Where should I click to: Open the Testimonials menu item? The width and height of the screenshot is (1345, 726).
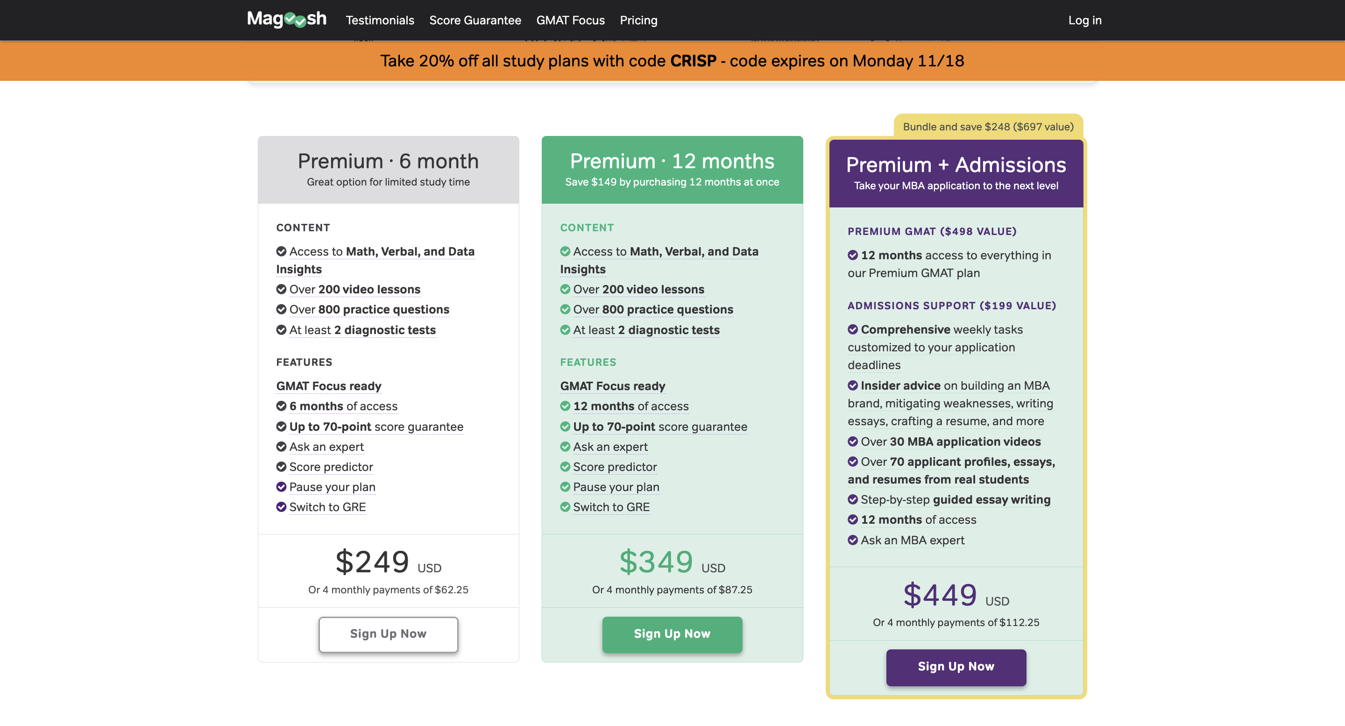pyautogui.click(x=380, y=21)
